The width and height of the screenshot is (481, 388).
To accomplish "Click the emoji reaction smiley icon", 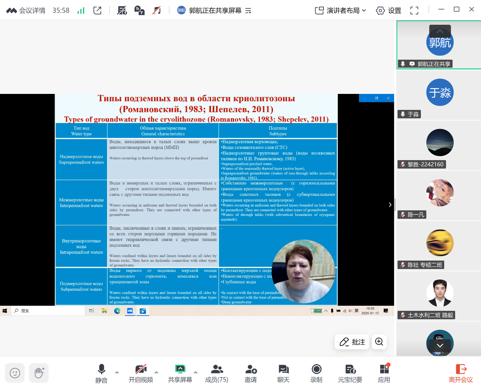I will click(x=15, y=373).
